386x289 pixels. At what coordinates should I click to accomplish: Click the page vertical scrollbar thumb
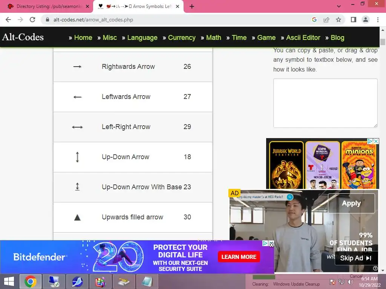coord(383,42)
